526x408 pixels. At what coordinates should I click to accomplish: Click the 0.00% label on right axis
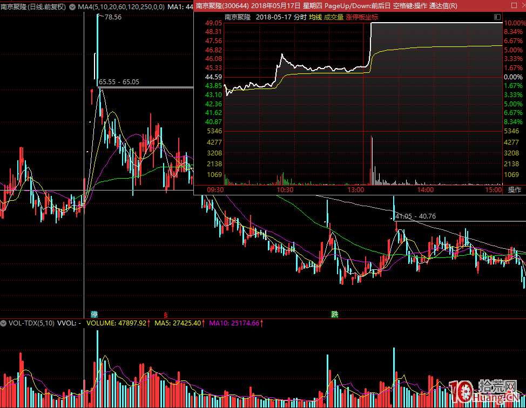[x=513, y=77]
